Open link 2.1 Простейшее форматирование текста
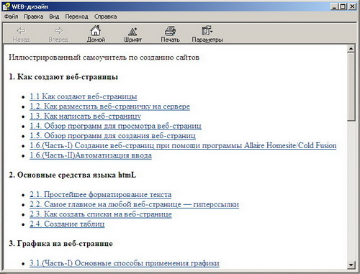Image resolution: width=360 pixels, height=274 pixels. [101, 195]
